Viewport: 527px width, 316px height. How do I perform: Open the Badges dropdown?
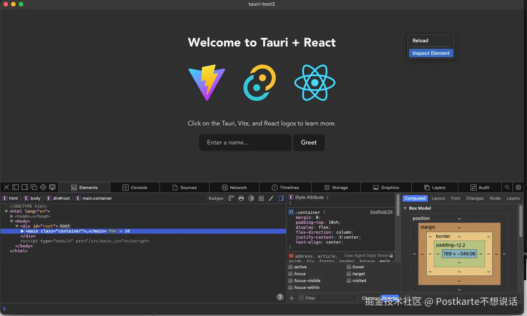pos(216,198)
